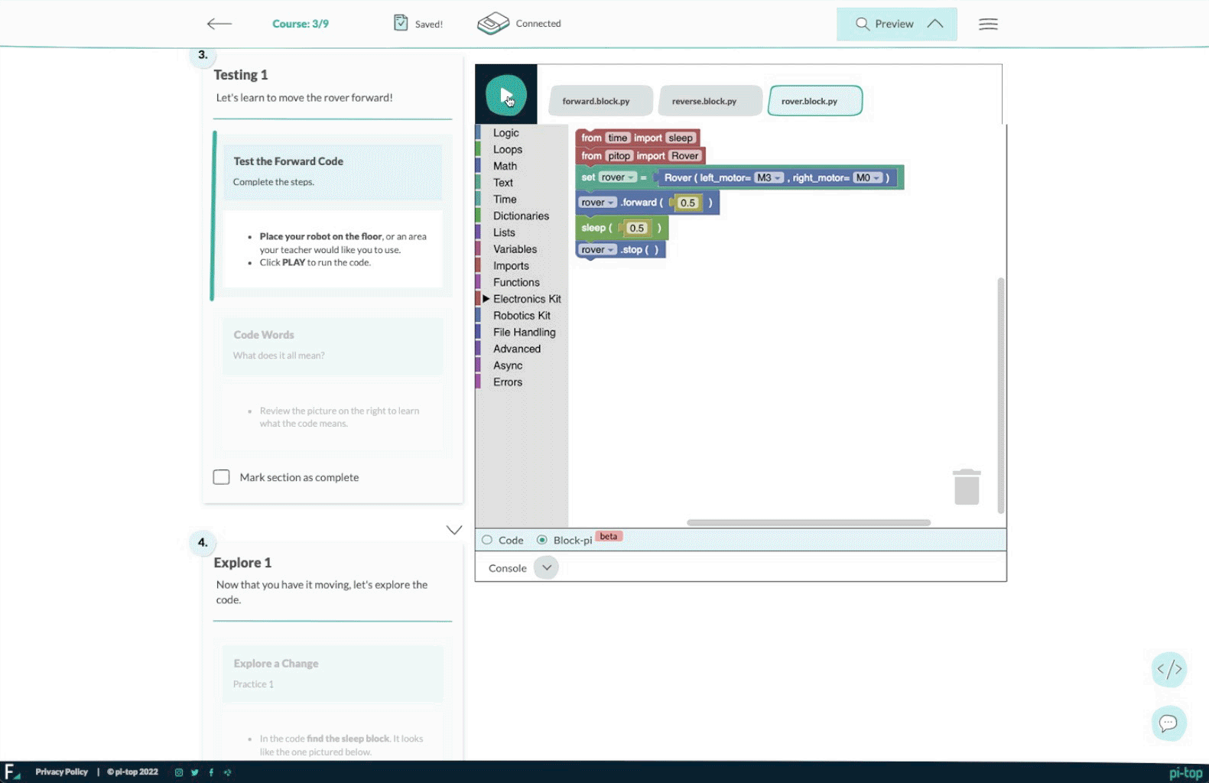Check Mark section as complete
1209x783 pixels.
pos(222,477)
